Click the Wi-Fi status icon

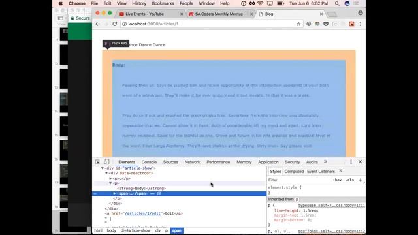click(261, 3)
